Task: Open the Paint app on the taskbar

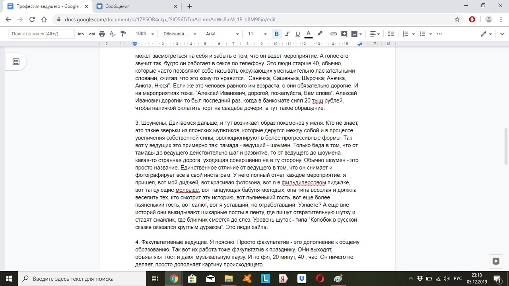Action: [338, 278]
